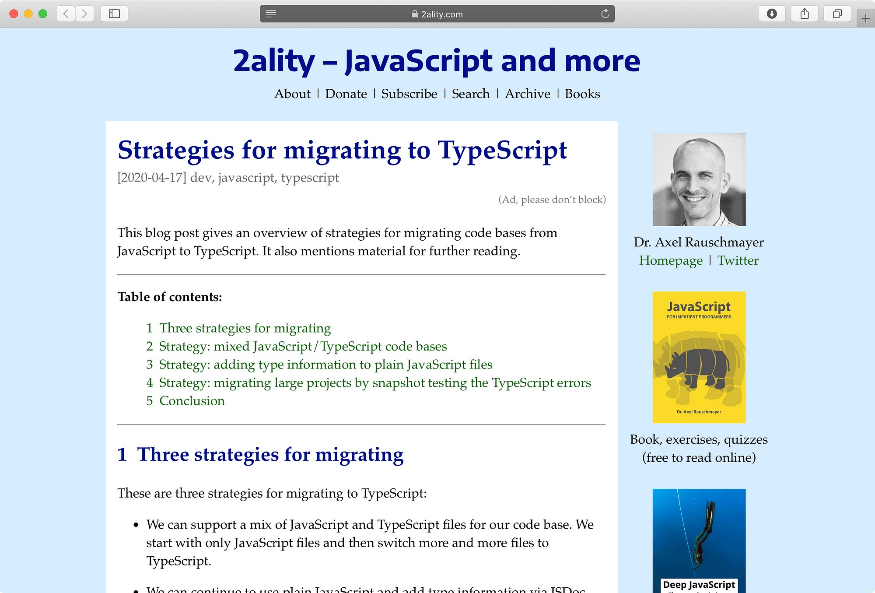Screen dimensions: 875x593
Task: Minimize window with yellow button
Action: point(28,14)
